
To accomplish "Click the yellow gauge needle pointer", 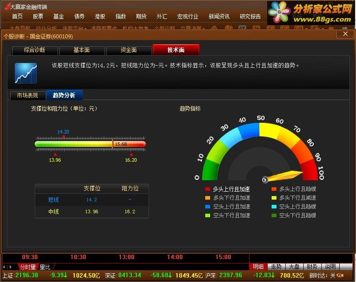I will pyautogui.click(x=283, y=176).
